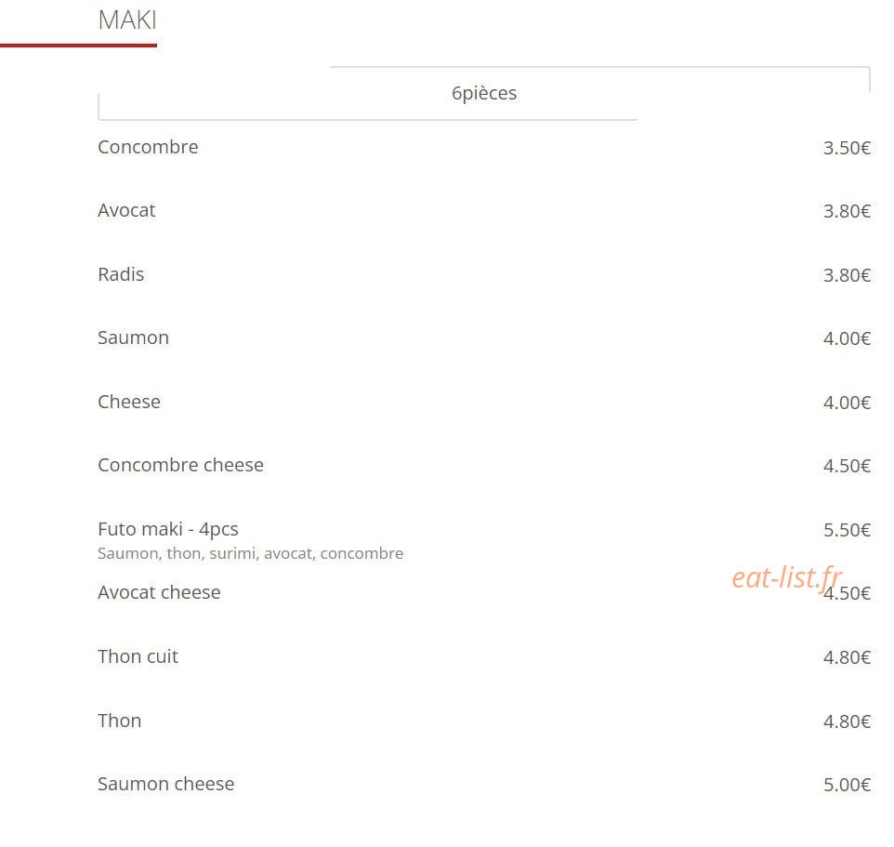Choose the Radis maki
The image size is (894, 847).
pyautogui.click(x=121, y=274)
